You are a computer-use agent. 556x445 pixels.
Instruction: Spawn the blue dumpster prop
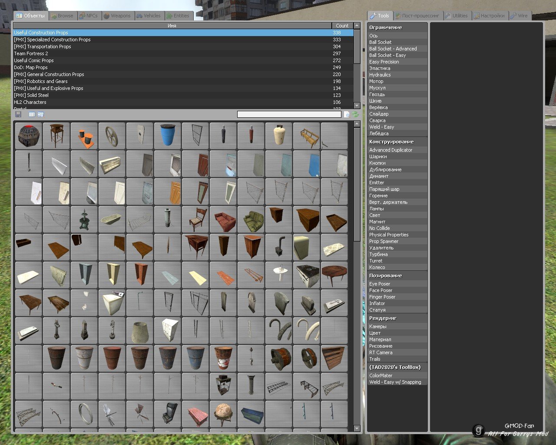[251, 414]
